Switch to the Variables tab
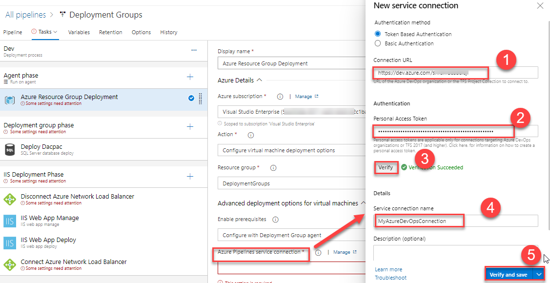The width and height of the screenshot is (550, 283). tap(79, 32)
